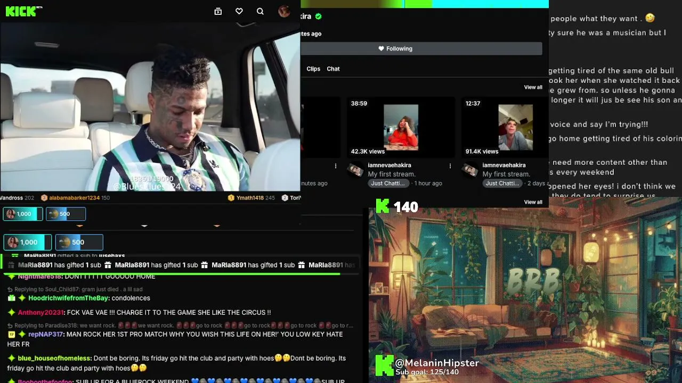Viewport: 682px width, 383px height.
Task: Play the 12:37 video thumbnail
Action: 505,128
